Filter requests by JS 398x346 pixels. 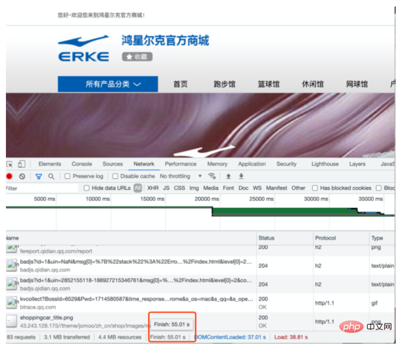click(x=166, y=188)
